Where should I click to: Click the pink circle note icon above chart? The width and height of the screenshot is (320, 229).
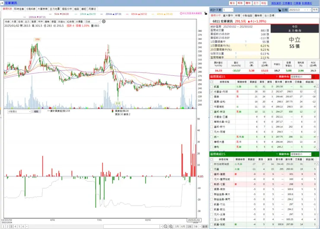point(181,13)
